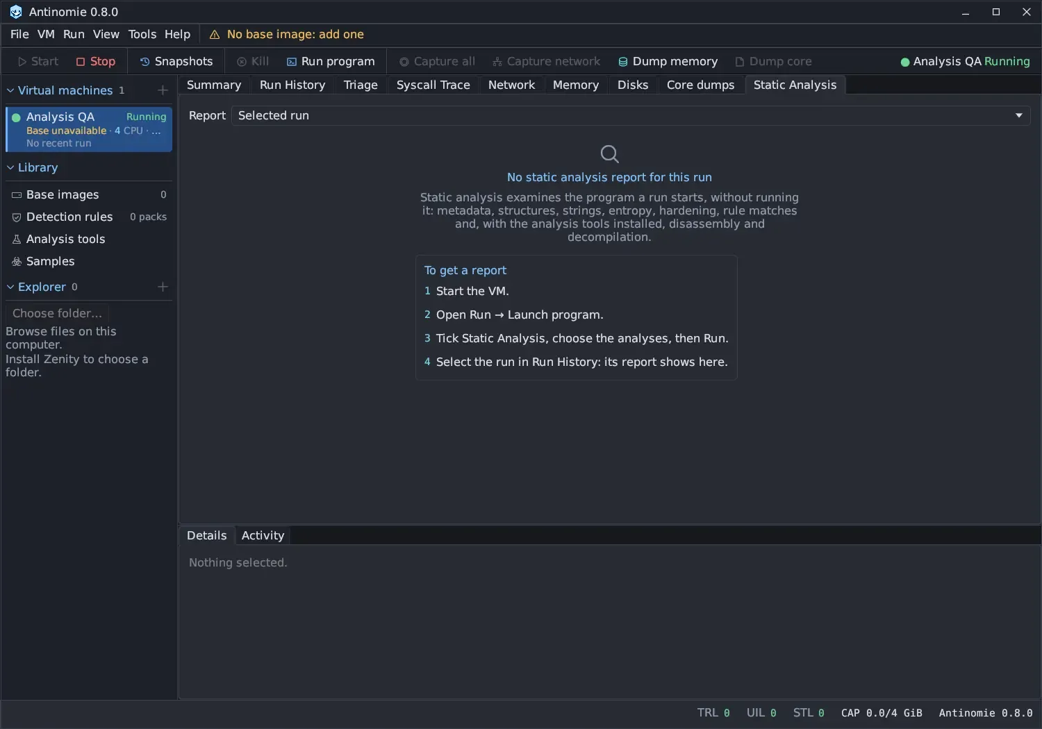Click the Capture all toolbar button

pyautogui.click(x=437, y=61)
